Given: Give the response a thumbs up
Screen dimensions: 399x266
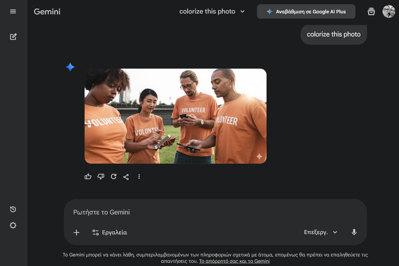Looking at the screenshot, I should point(88,177).
